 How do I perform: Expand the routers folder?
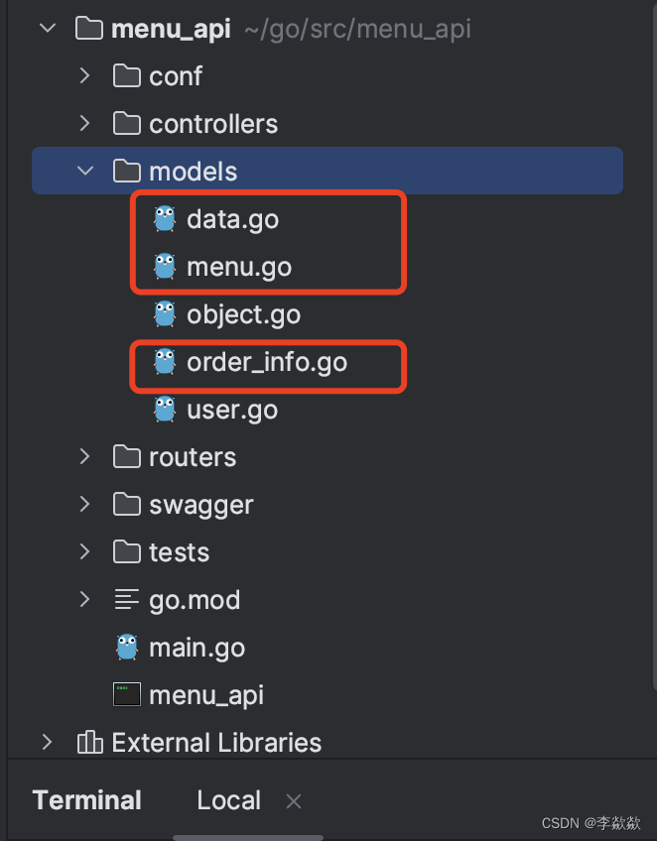[x=85, y=456]
